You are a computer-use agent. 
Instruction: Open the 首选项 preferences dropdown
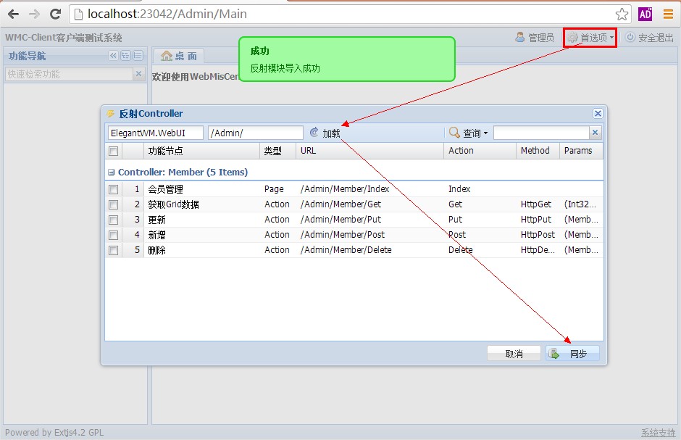pyautogui.click(x=590, y=38)
